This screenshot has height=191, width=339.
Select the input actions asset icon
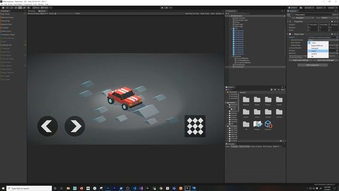tap(268, 124)
